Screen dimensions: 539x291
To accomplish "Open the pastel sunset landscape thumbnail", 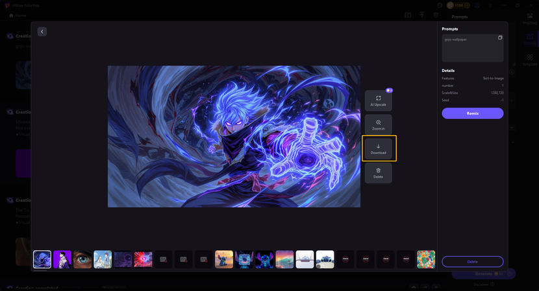I will (x=284, y=259).
